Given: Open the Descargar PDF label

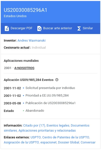Looking at the screenshot, I should point(21,28).
